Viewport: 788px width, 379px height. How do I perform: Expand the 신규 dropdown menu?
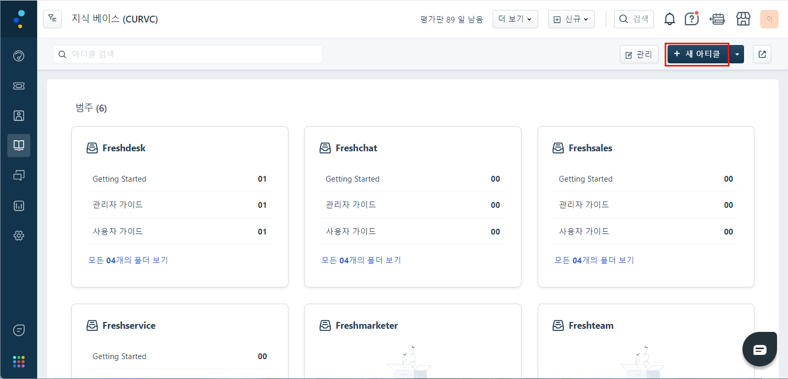click(570, 19)
